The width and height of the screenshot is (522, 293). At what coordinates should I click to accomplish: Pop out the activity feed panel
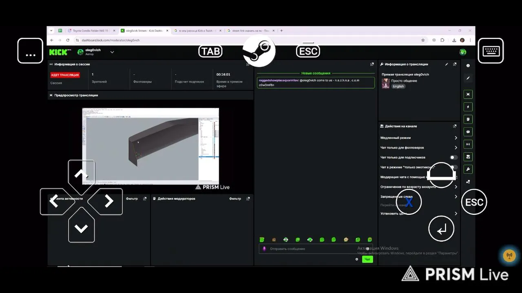click(x=144, y=199)
